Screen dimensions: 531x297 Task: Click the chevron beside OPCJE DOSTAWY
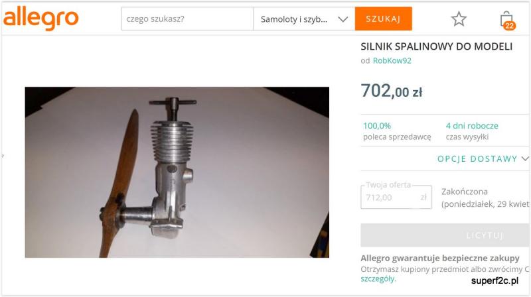tap(525, 158)
